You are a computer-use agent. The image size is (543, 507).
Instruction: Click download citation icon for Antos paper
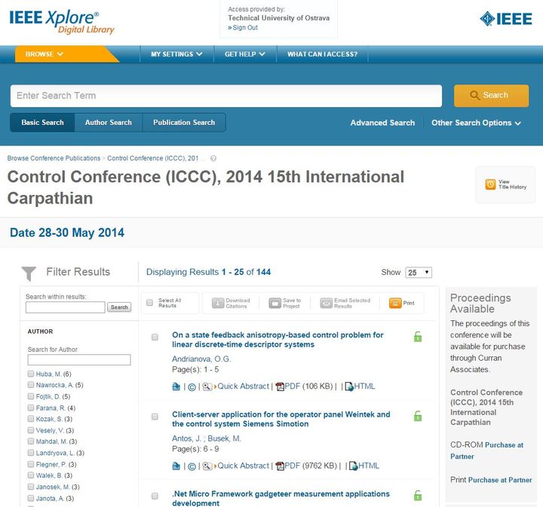tap(176, 466)
